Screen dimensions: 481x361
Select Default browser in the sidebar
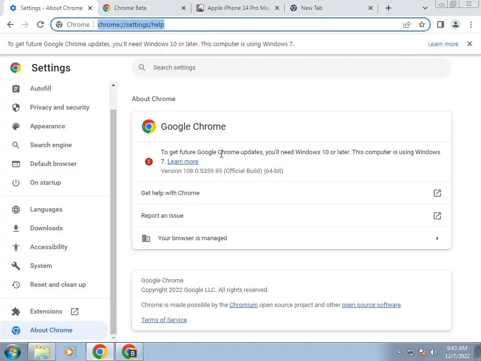[x=54, y=164]
